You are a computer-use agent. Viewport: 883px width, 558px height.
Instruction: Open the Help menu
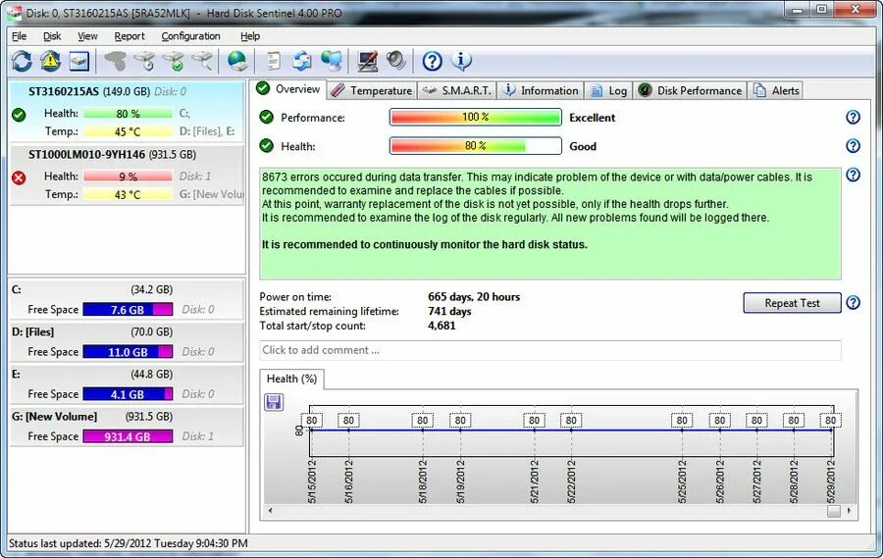250,36
